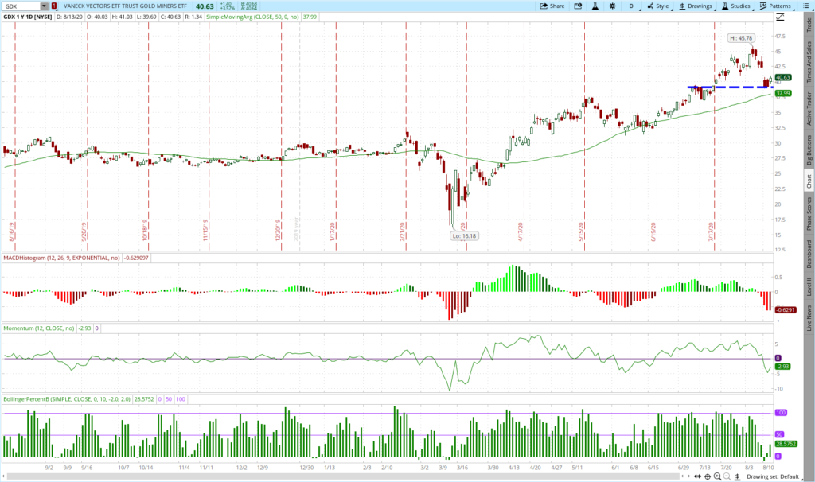Open the Drawings dropdown menu
This screenshot has height=482, width=815.
click(x=696, y=6)
